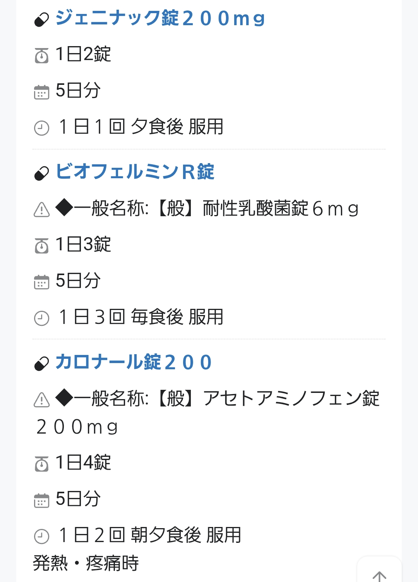Open the カロナール錠200 medicine link

point(134,362)
